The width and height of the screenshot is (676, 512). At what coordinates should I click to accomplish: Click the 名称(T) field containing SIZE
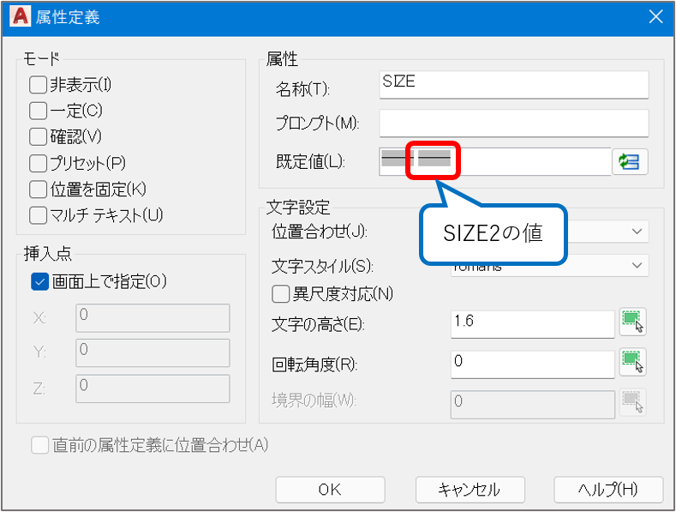point(513,84)
